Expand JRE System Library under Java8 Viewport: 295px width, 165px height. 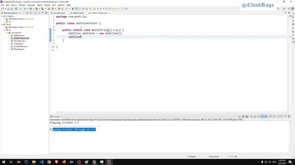coord(4,27)
